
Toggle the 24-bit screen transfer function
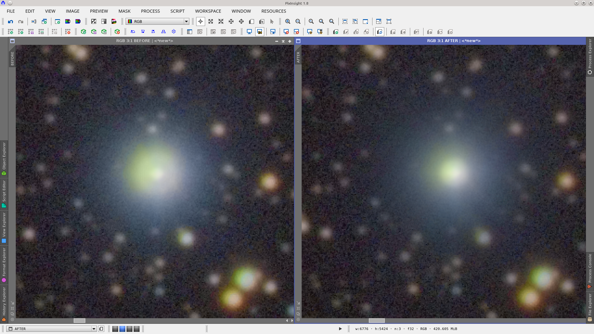[260, 32]
